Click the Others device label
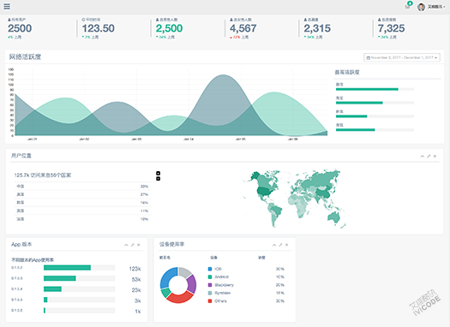The width and height of the screenshot is (450, 327). click(x=220, y=301)
